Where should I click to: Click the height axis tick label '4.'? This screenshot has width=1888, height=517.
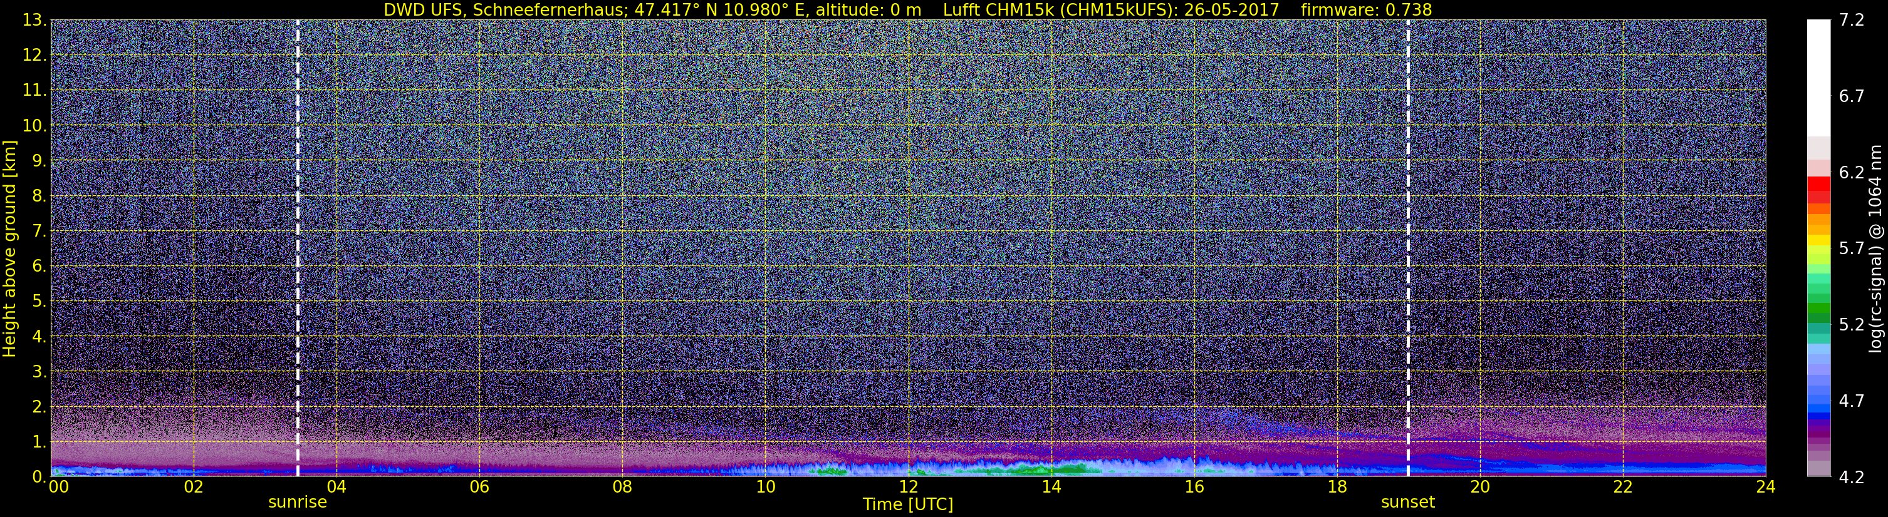tap(39, 336)
